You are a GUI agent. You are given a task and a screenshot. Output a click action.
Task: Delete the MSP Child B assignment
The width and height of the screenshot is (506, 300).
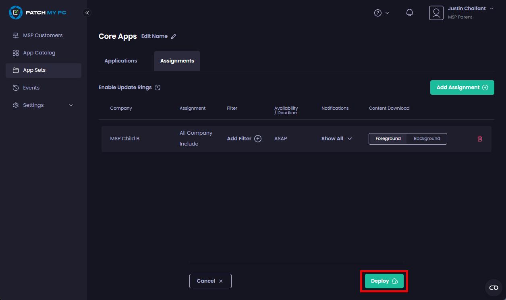coord(479,138)
